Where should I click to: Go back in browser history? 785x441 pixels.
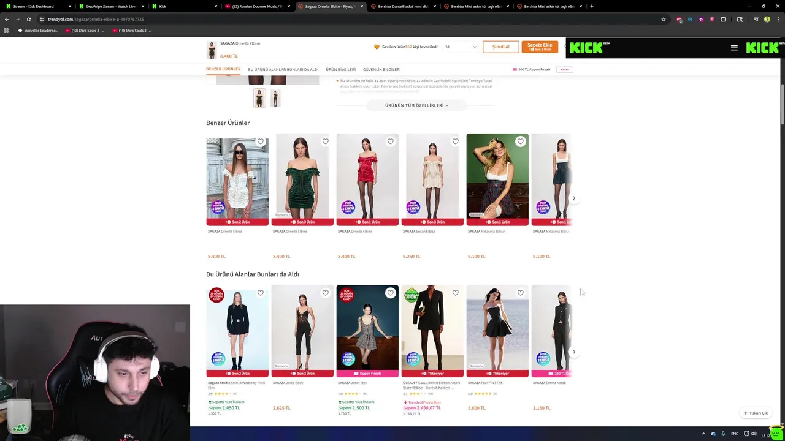click(x=7, y=19)
